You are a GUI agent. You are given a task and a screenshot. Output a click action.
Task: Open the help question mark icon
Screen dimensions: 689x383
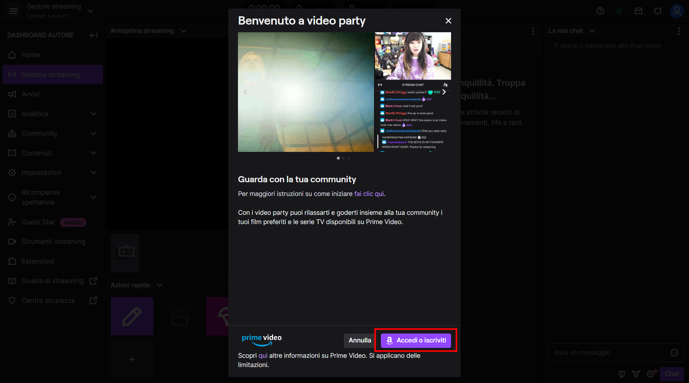(600, 11)
